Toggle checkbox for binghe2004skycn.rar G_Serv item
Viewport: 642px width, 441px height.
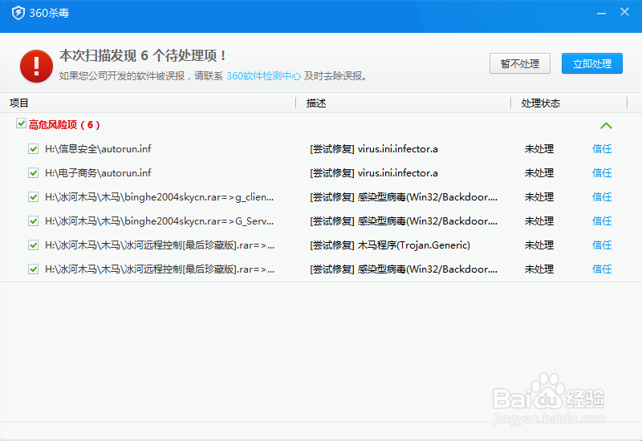34,221
